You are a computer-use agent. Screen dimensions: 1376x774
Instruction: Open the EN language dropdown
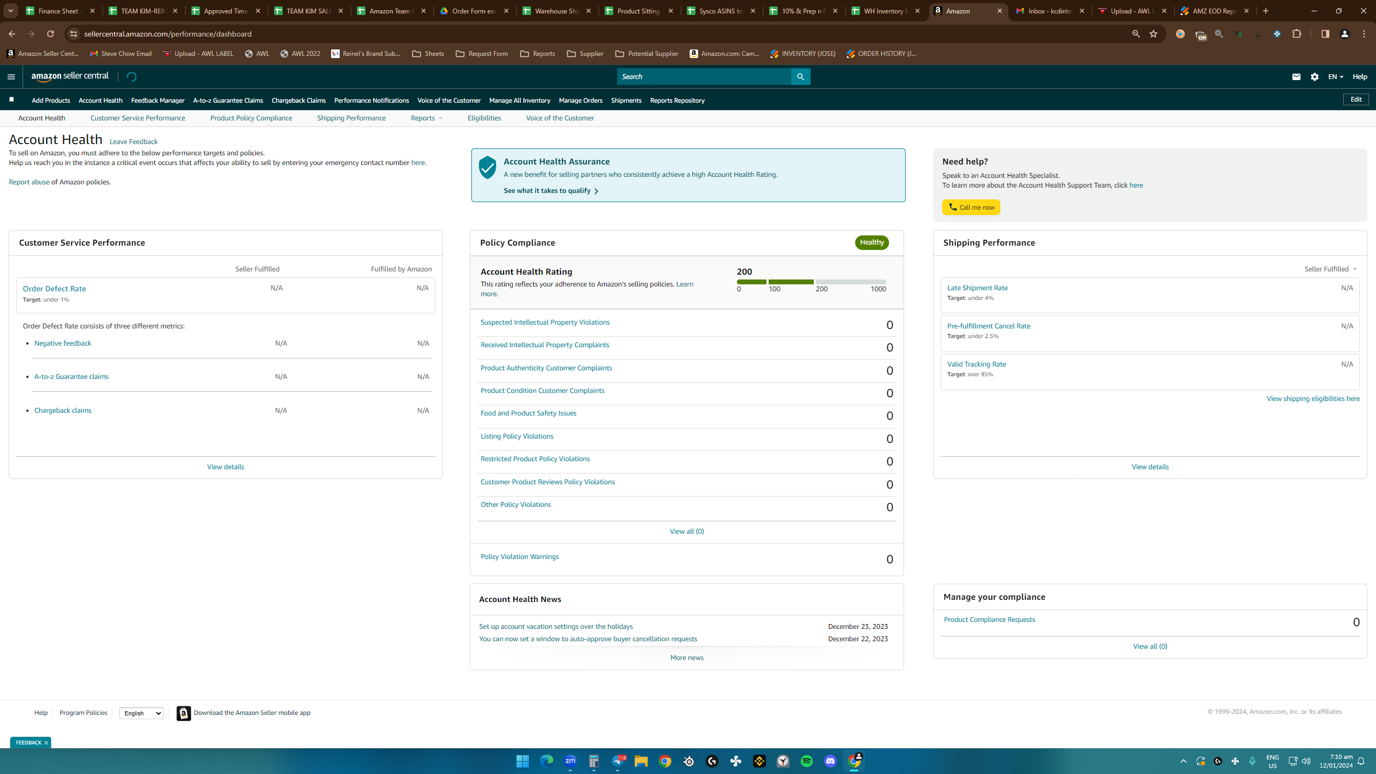pos(1336,77)
